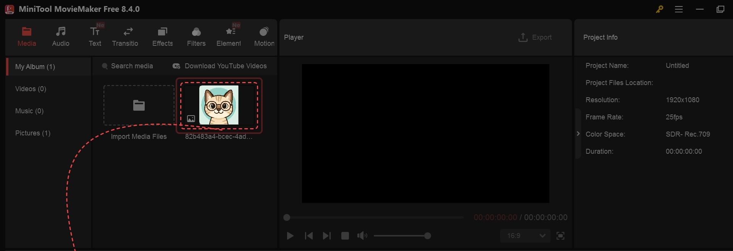Open the hamburger main menu
733x251 pixels.
pyautogui.click(x=679, y=10)
